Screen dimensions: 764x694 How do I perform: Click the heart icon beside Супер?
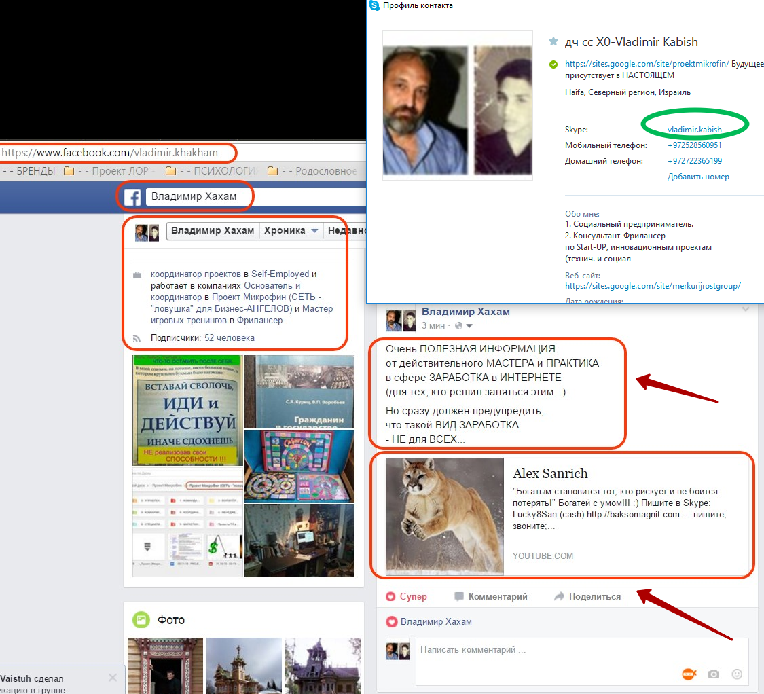coord(390,596)
